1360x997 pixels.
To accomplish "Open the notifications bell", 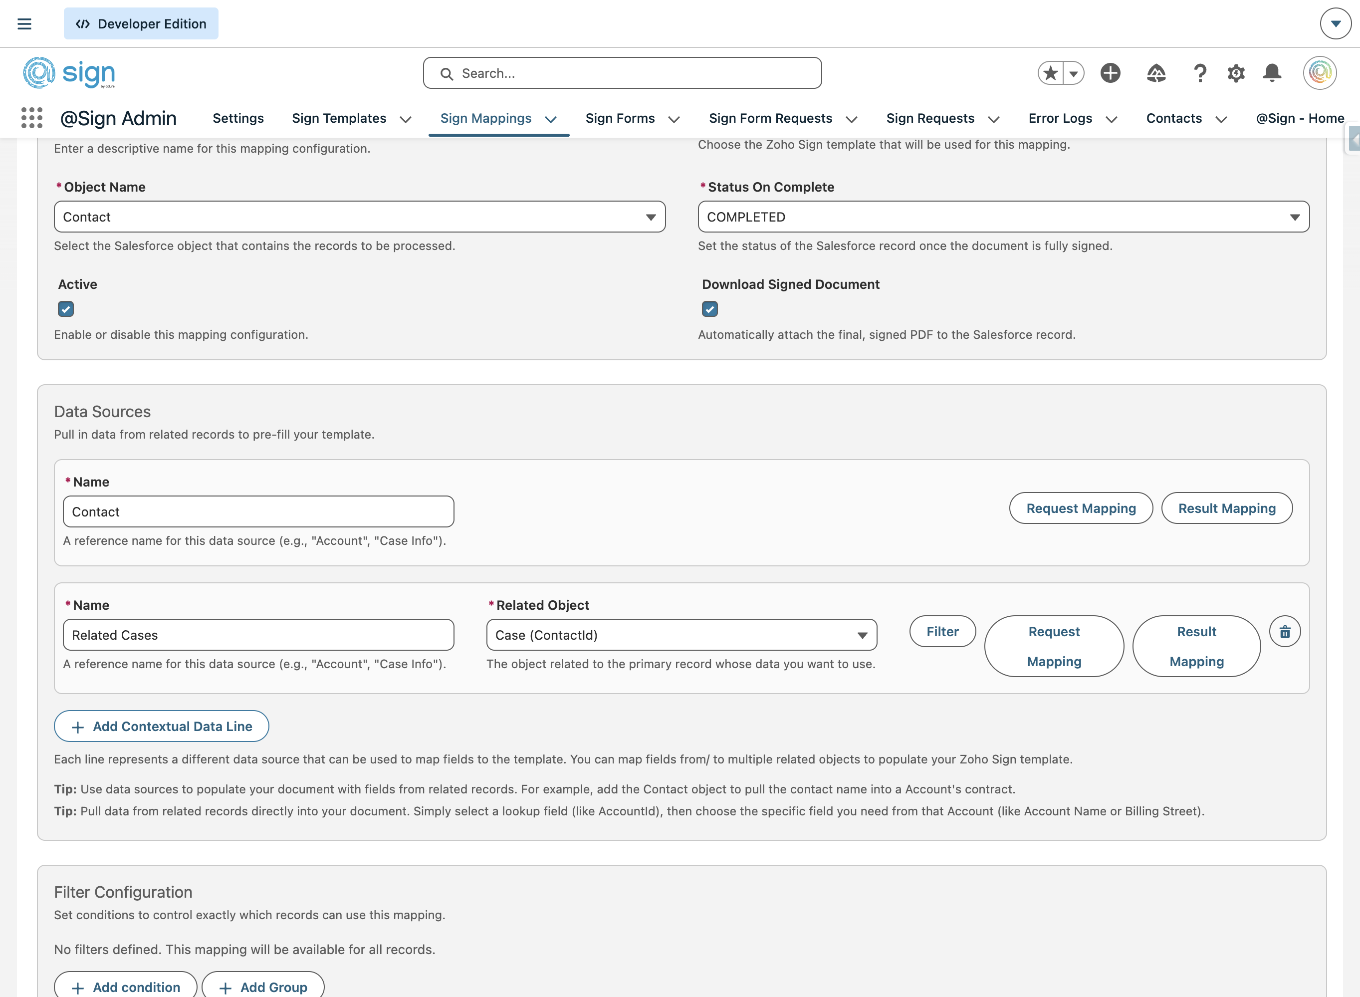I will (1272, 73).
